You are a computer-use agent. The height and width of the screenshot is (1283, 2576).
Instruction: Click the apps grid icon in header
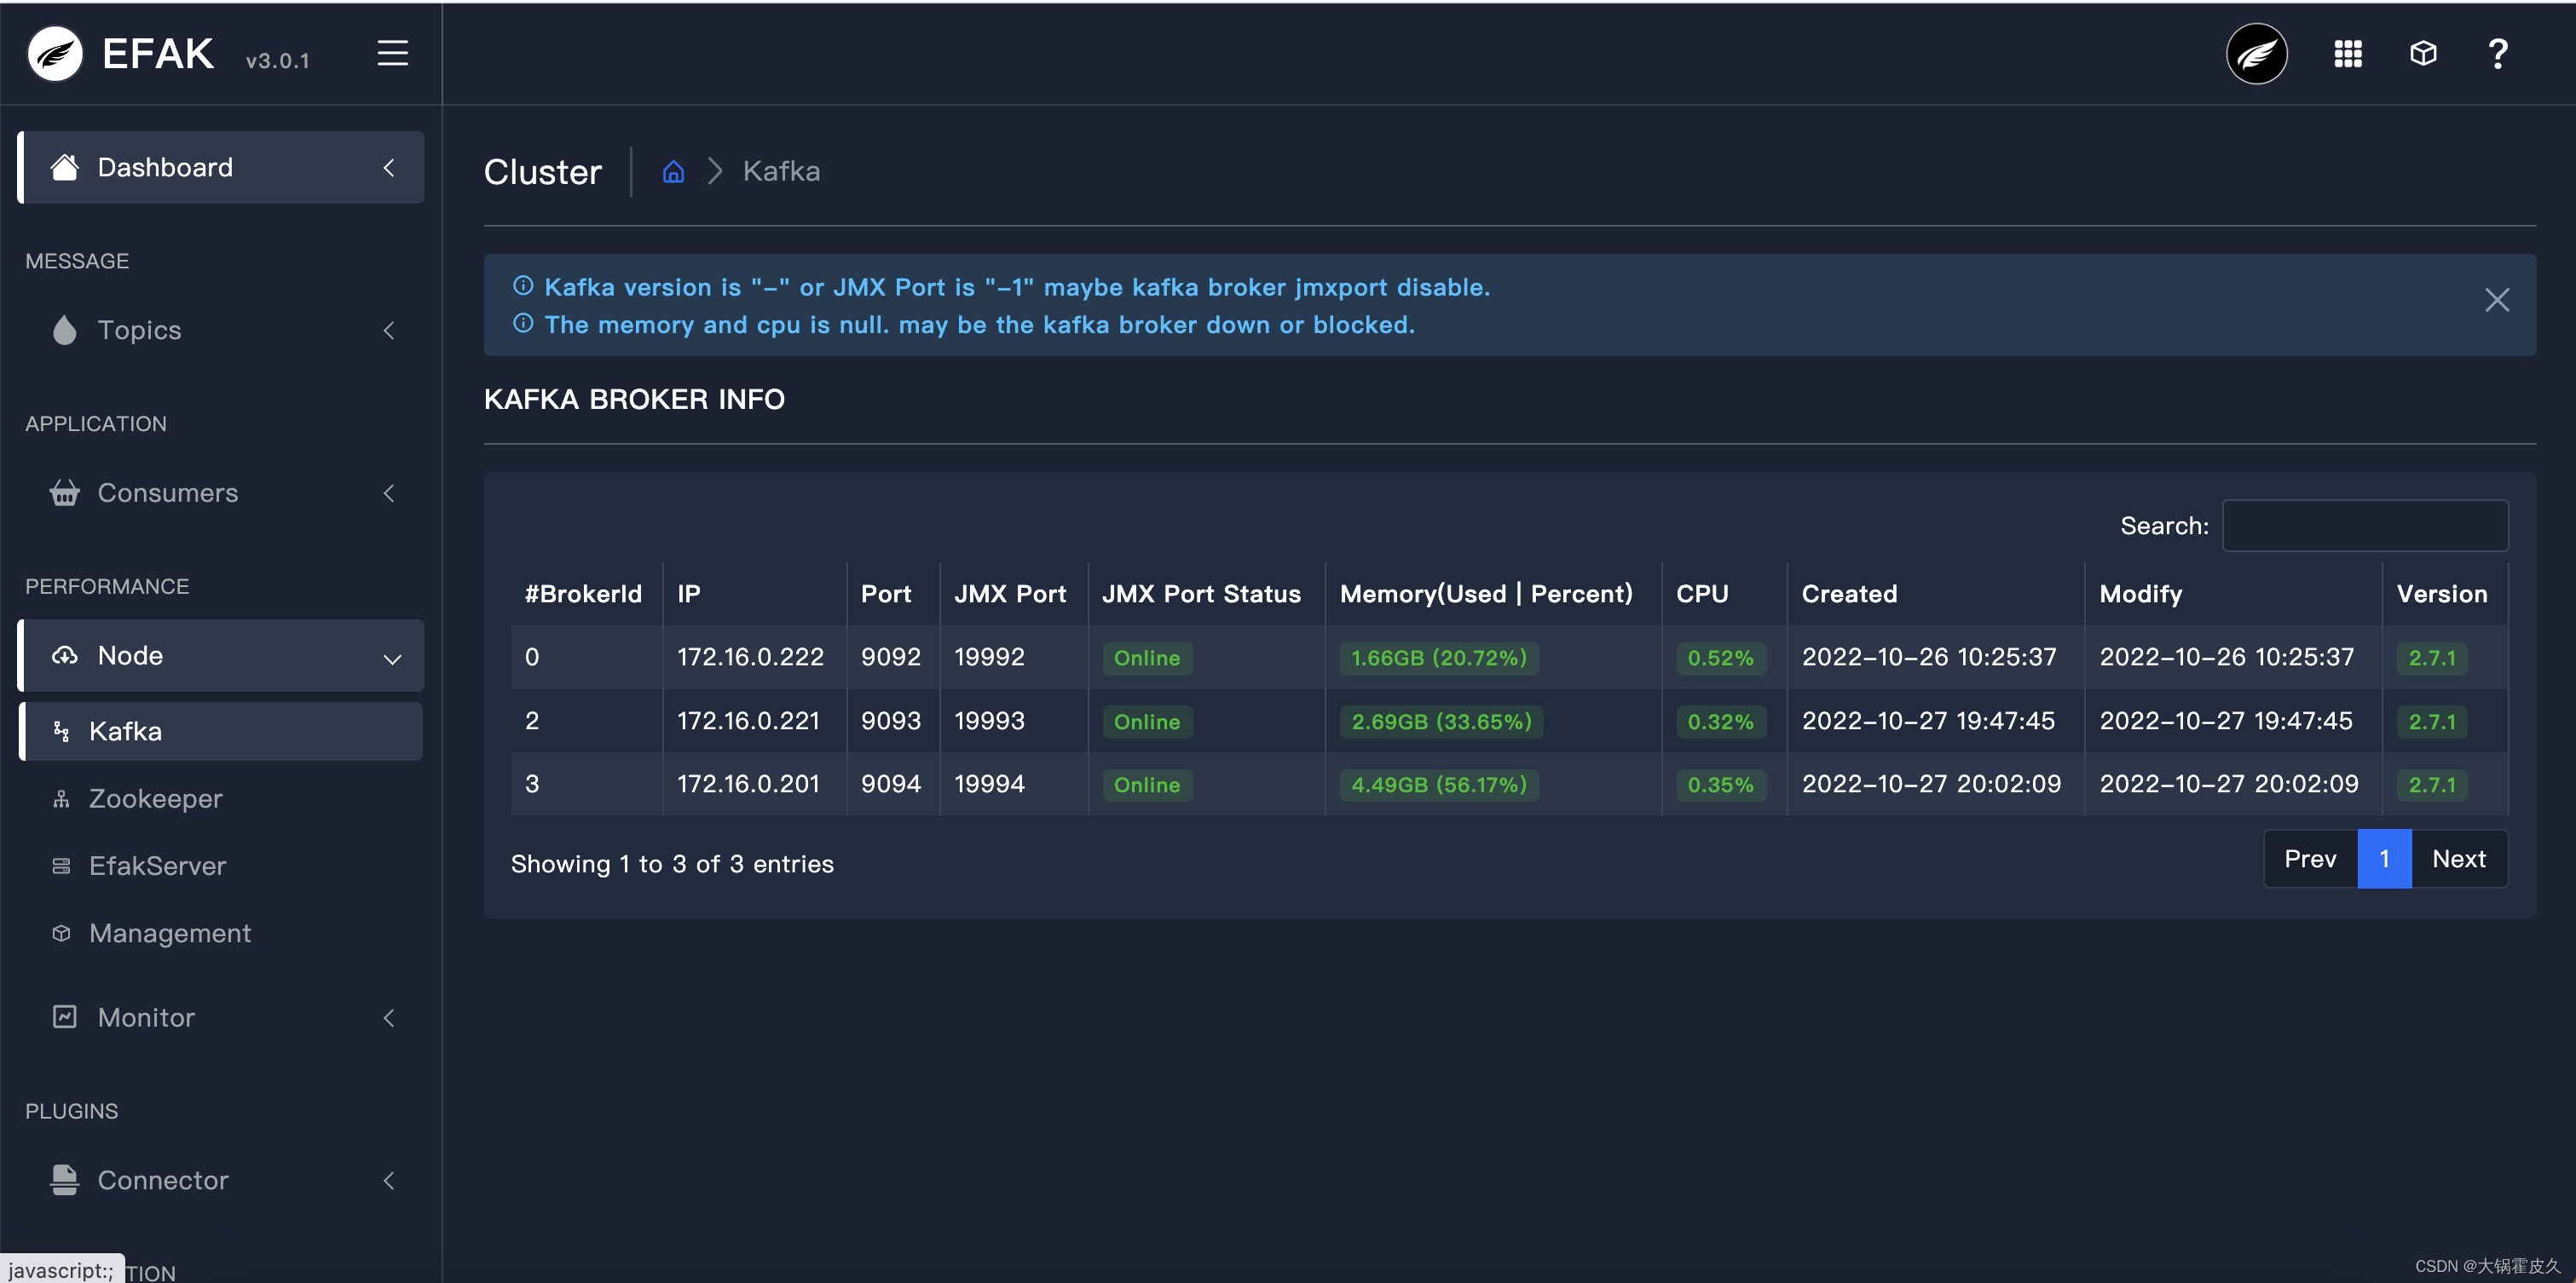click(2348, 53)
